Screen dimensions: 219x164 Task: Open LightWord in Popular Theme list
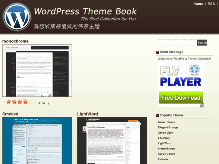pos(164,143)
